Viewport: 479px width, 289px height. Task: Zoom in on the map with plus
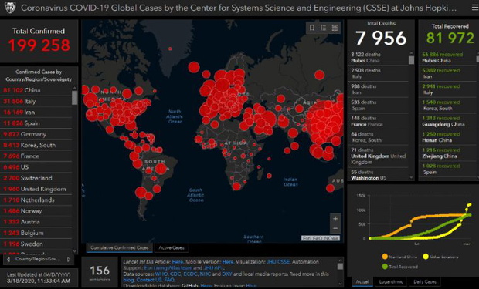[x=335, y=219]
